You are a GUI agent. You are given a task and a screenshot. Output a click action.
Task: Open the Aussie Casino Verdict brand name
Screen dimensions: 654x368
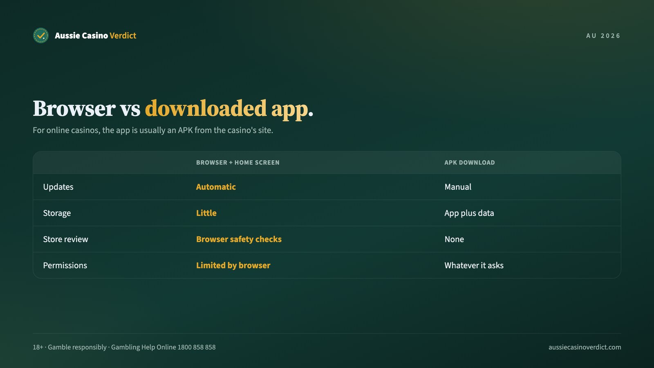[96, 36]
